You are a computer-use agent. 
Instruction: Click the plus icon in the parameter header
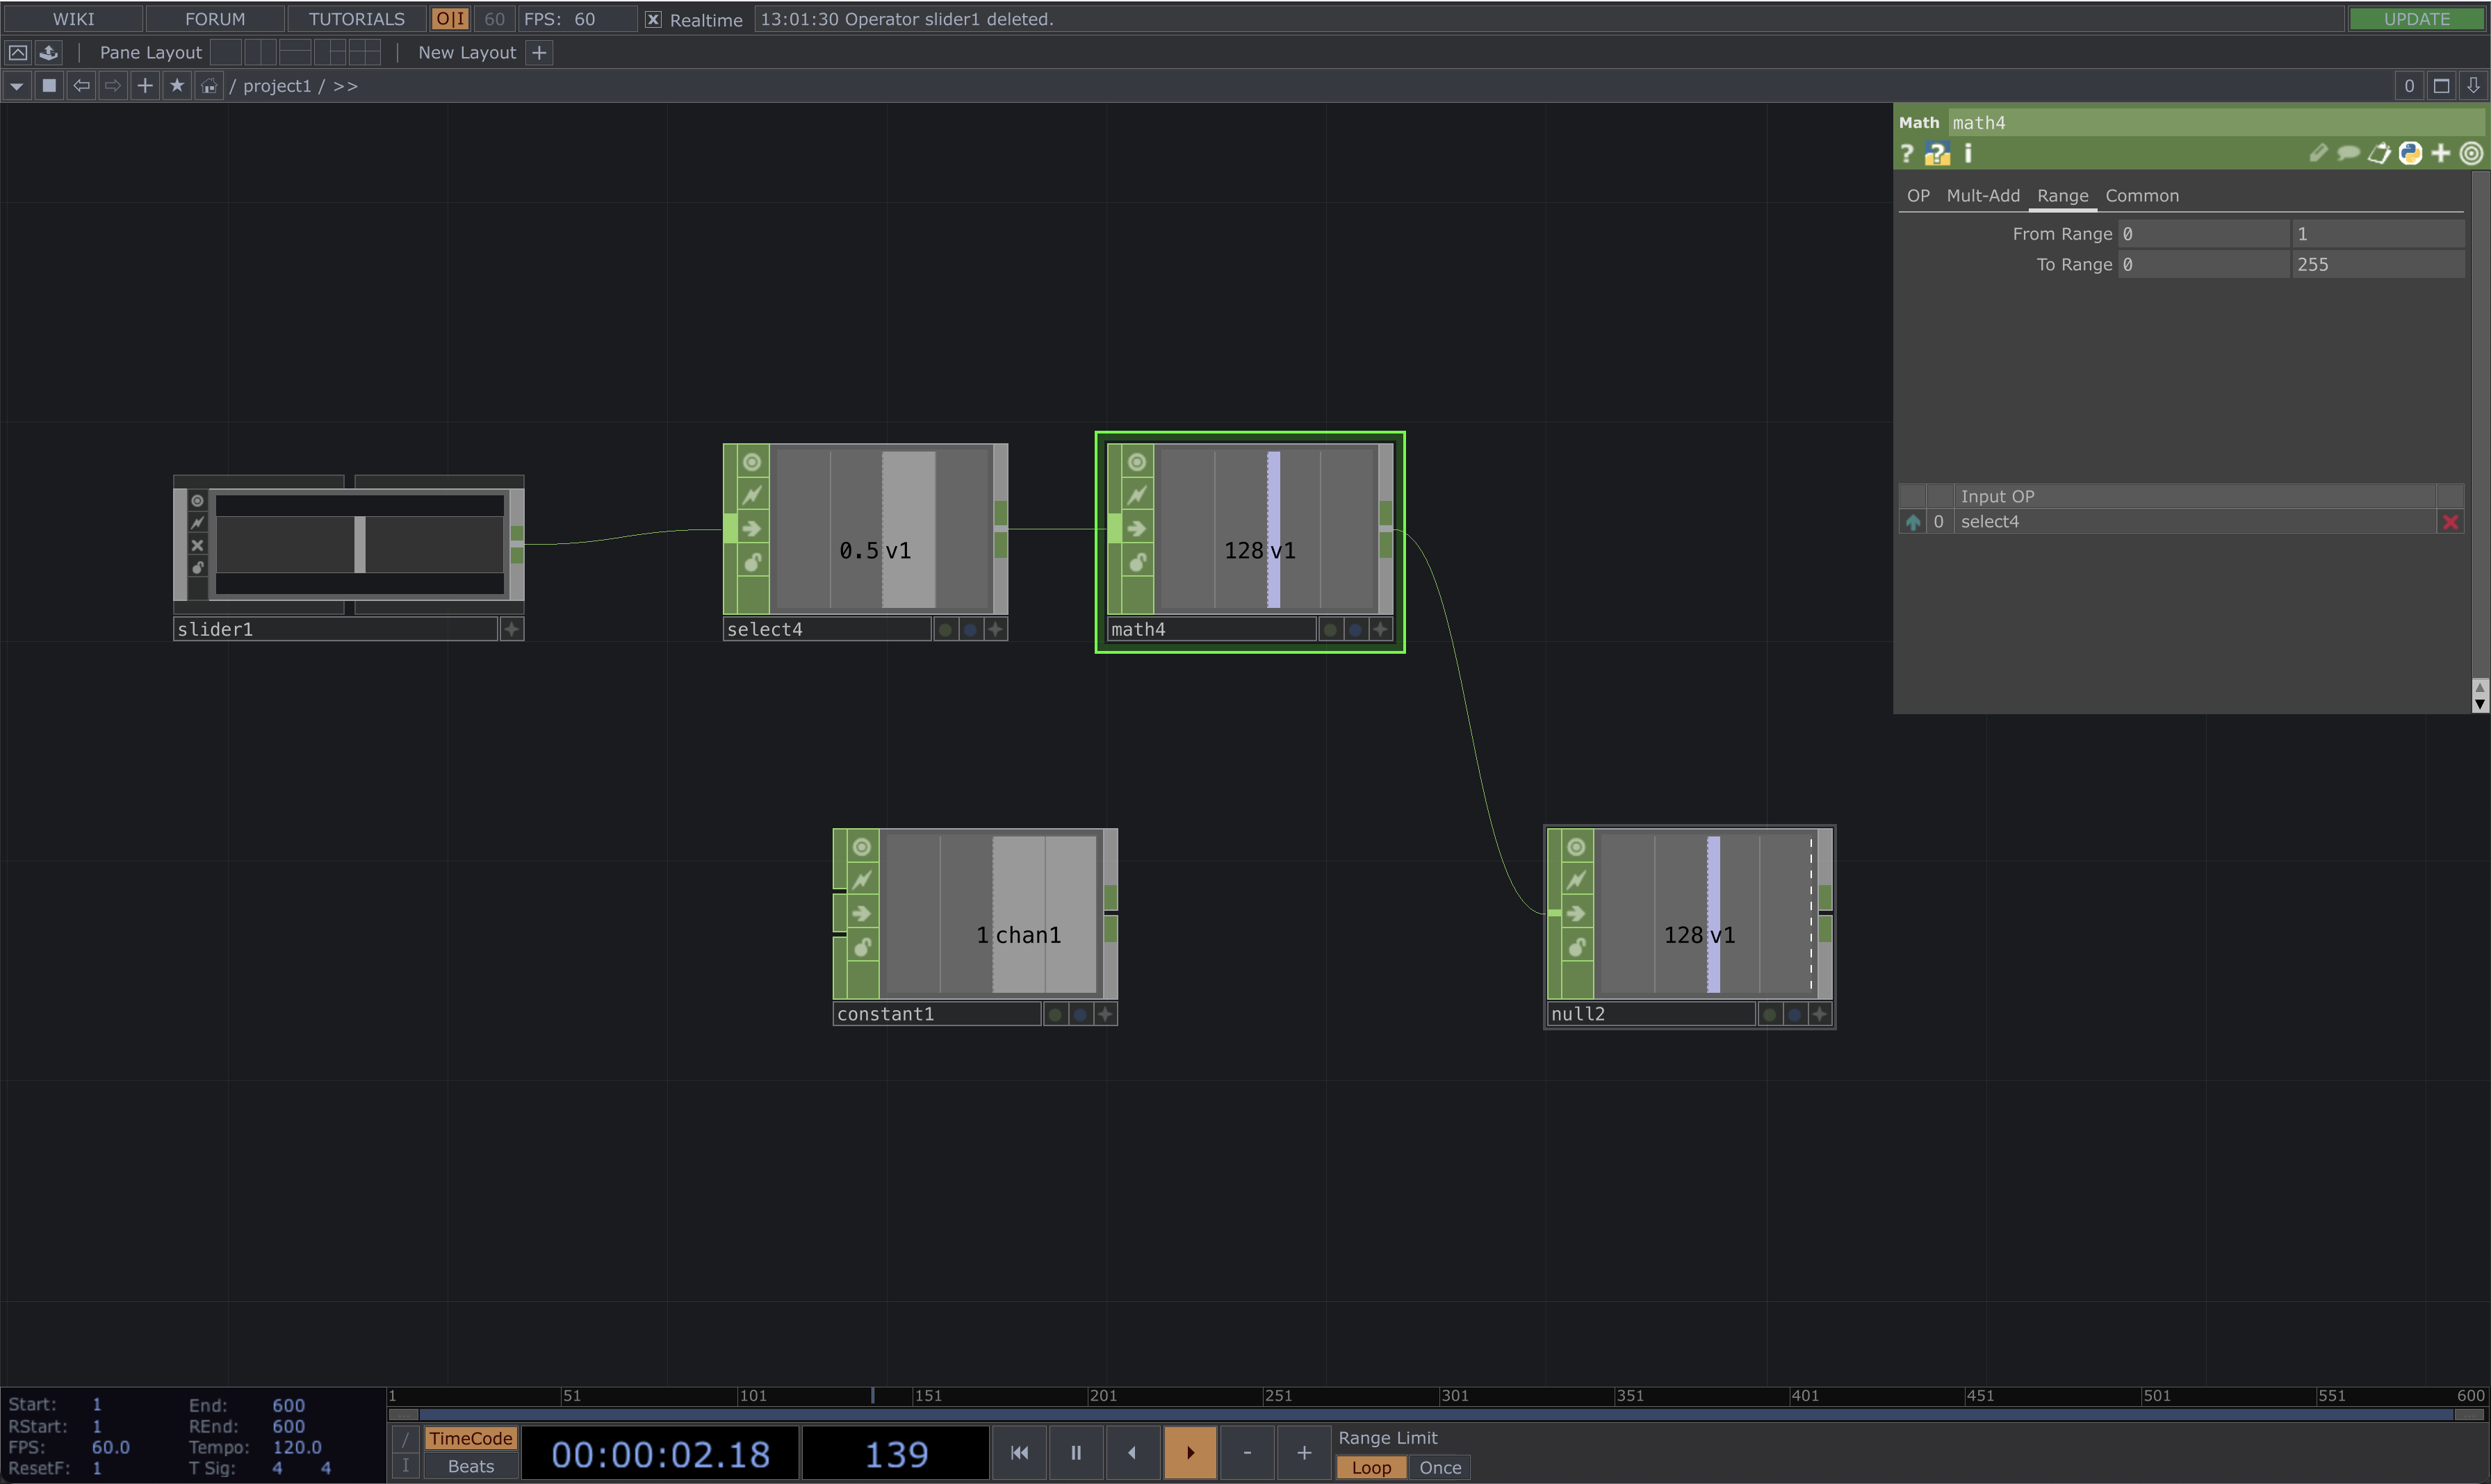coord(2441,153)
